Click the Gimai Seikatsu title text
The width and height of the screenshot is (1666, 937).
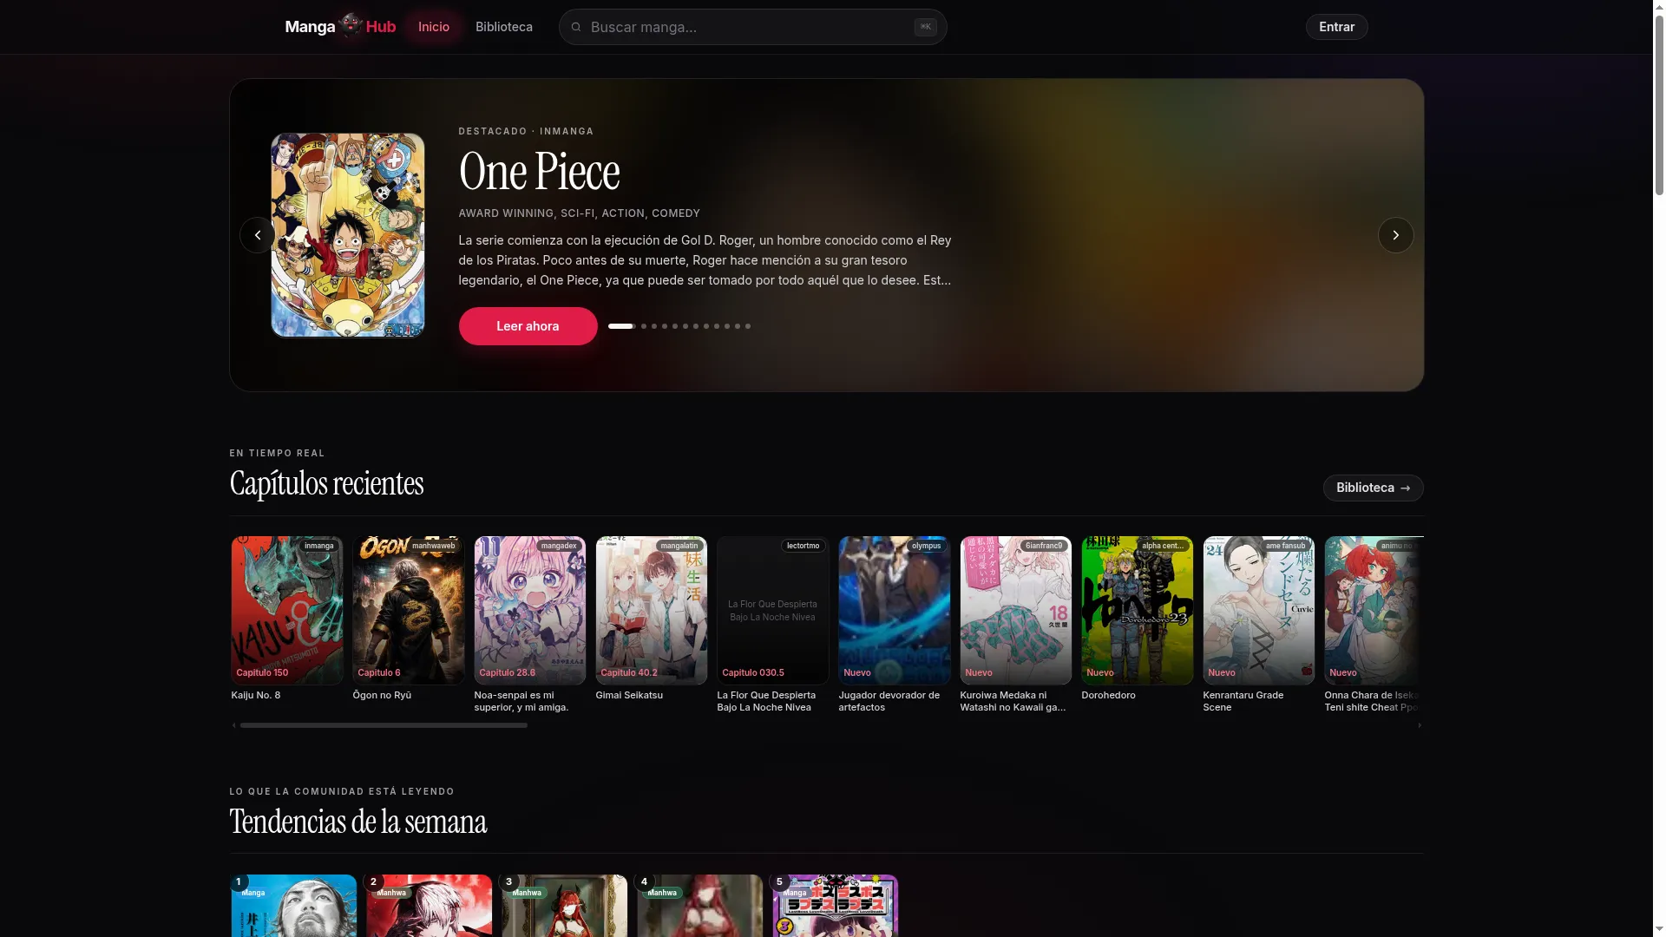(x=629, y=695)
